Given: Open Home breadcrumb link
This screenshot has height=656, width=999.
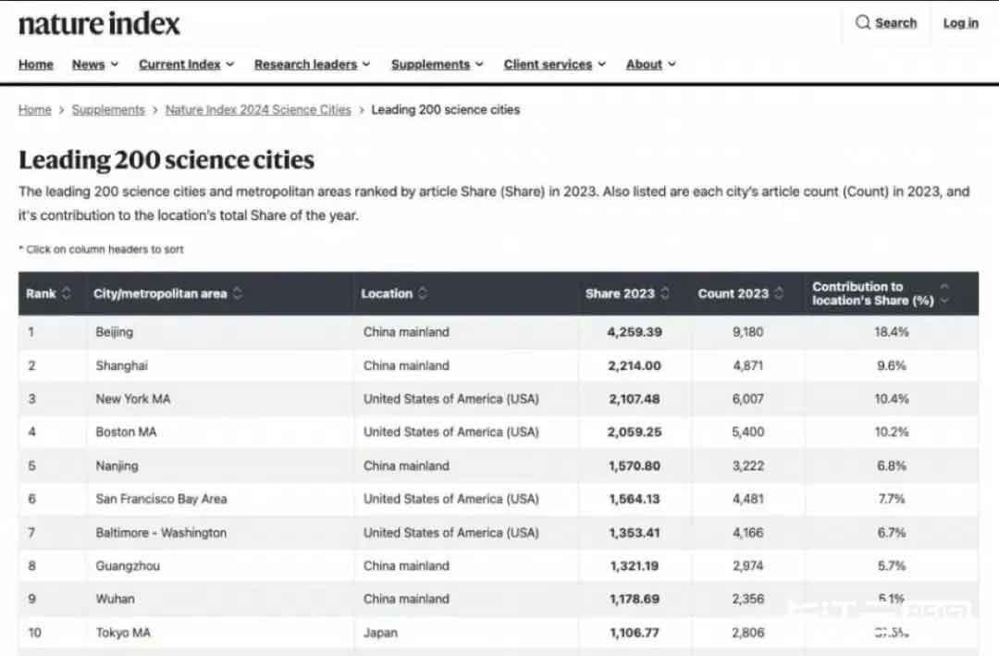Looking at the screenshot, I should 35,109.
